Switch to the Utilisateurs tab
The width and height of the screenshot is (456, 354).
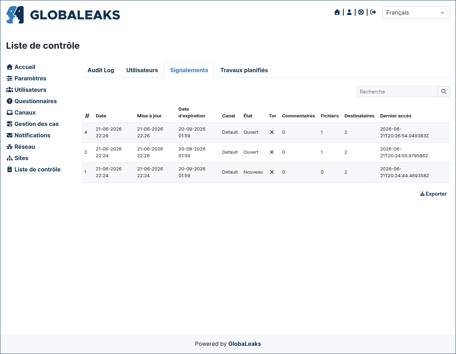click(x=142, y=70)
